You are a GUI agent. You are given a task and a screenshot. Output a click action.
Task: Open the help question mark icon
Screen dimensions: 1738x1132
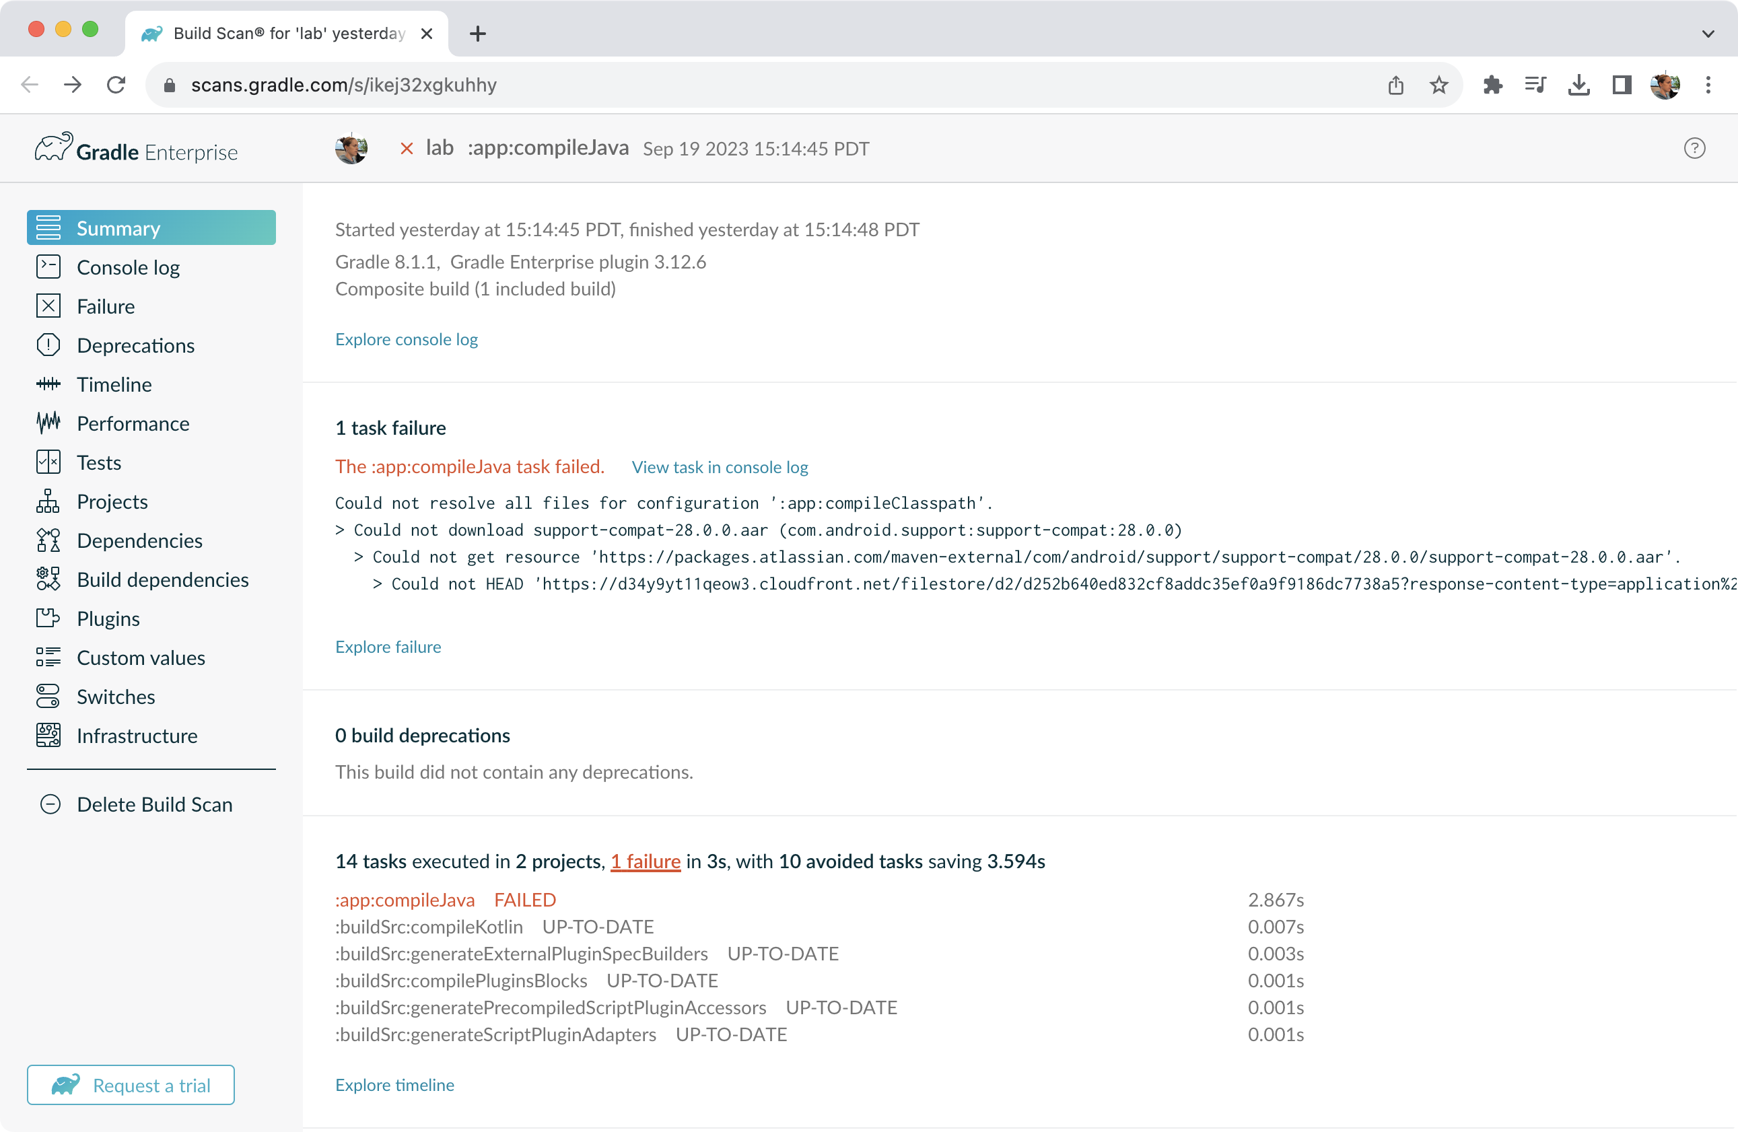pyautogui.click(x=1694, y=148)
